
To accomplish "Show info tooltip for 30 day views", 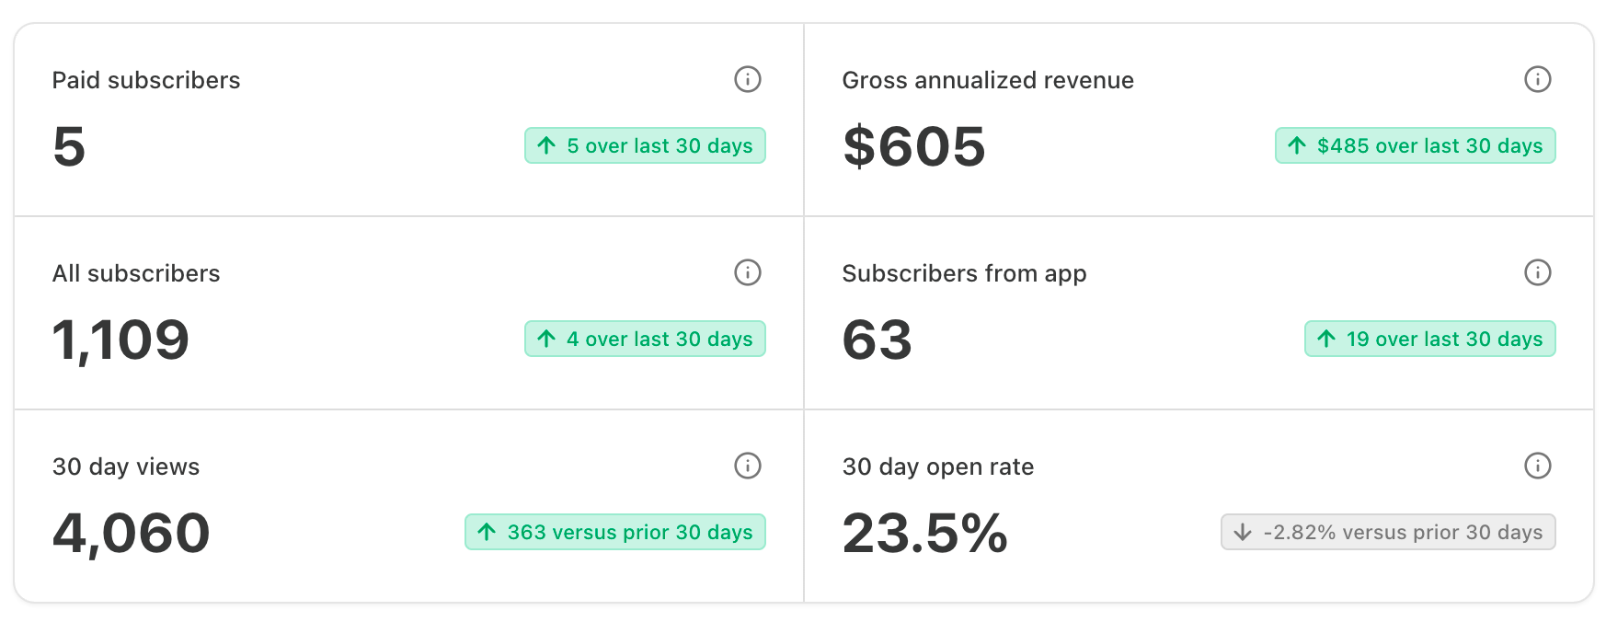I will [x=748, y=466].
